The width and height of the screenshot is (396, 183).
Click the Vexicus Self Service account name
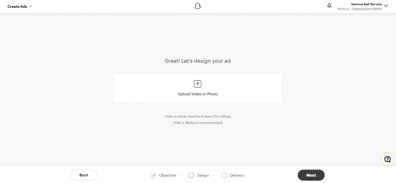(x=366, y=4)
